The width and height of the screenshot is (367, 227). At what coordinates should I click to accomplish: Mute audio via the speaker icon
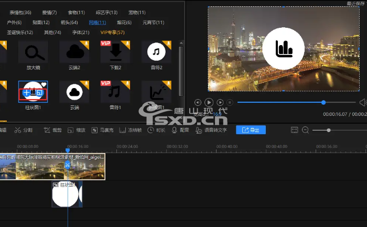click(363, 102)
